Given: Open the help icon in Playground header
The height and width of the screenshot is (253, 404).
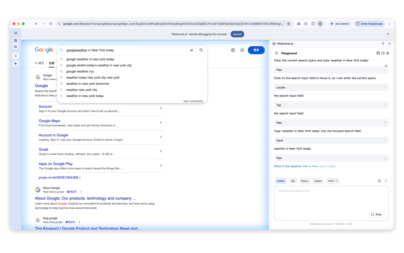Looking at the screenshot, I should [383, 53].
